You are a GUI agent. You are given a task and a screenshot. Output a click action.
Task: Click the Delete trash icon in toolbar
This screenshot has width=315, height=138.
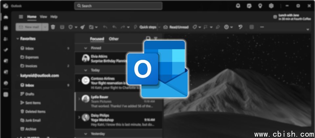coord(53,27)
